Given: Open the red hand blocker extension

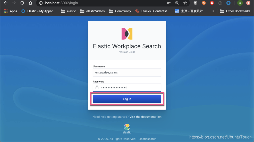Looking at the screenshot, I should tap(212, 3).
